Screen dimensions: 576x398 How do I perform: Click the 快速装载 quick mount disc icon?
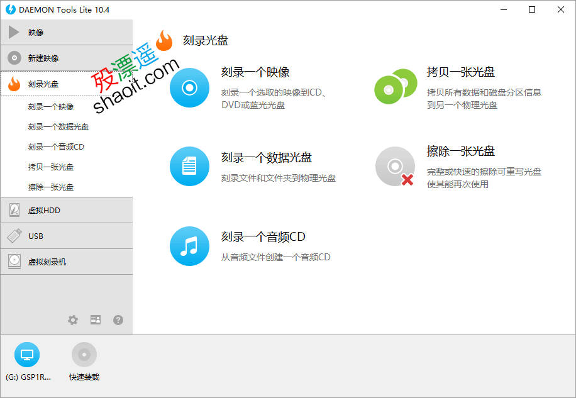84,355
